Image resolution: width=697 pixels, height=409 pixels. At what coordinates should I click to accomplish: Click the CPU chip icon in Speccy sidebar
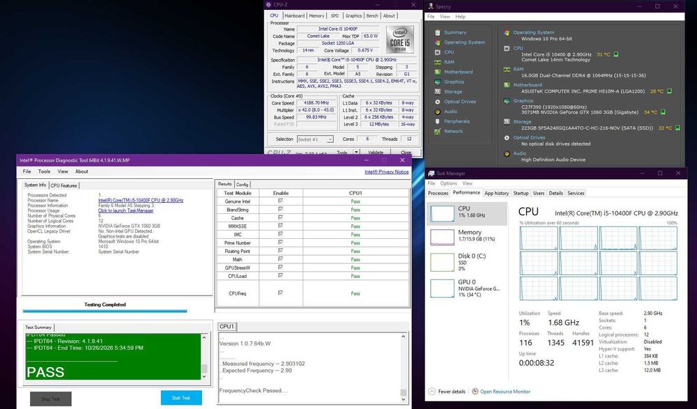[x=438, y=52]
